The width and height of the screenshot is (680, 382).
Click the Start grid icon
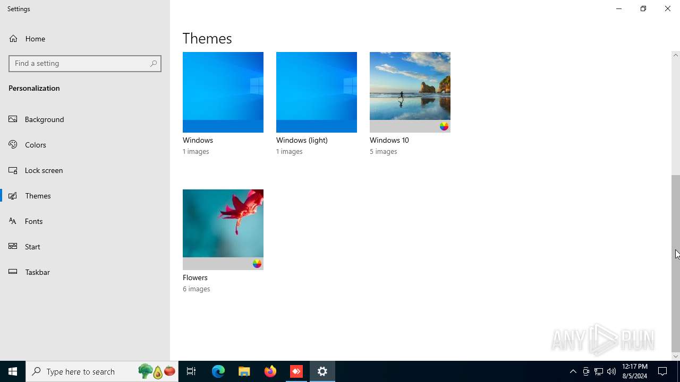pyautogui.click(x=13, y=247)
